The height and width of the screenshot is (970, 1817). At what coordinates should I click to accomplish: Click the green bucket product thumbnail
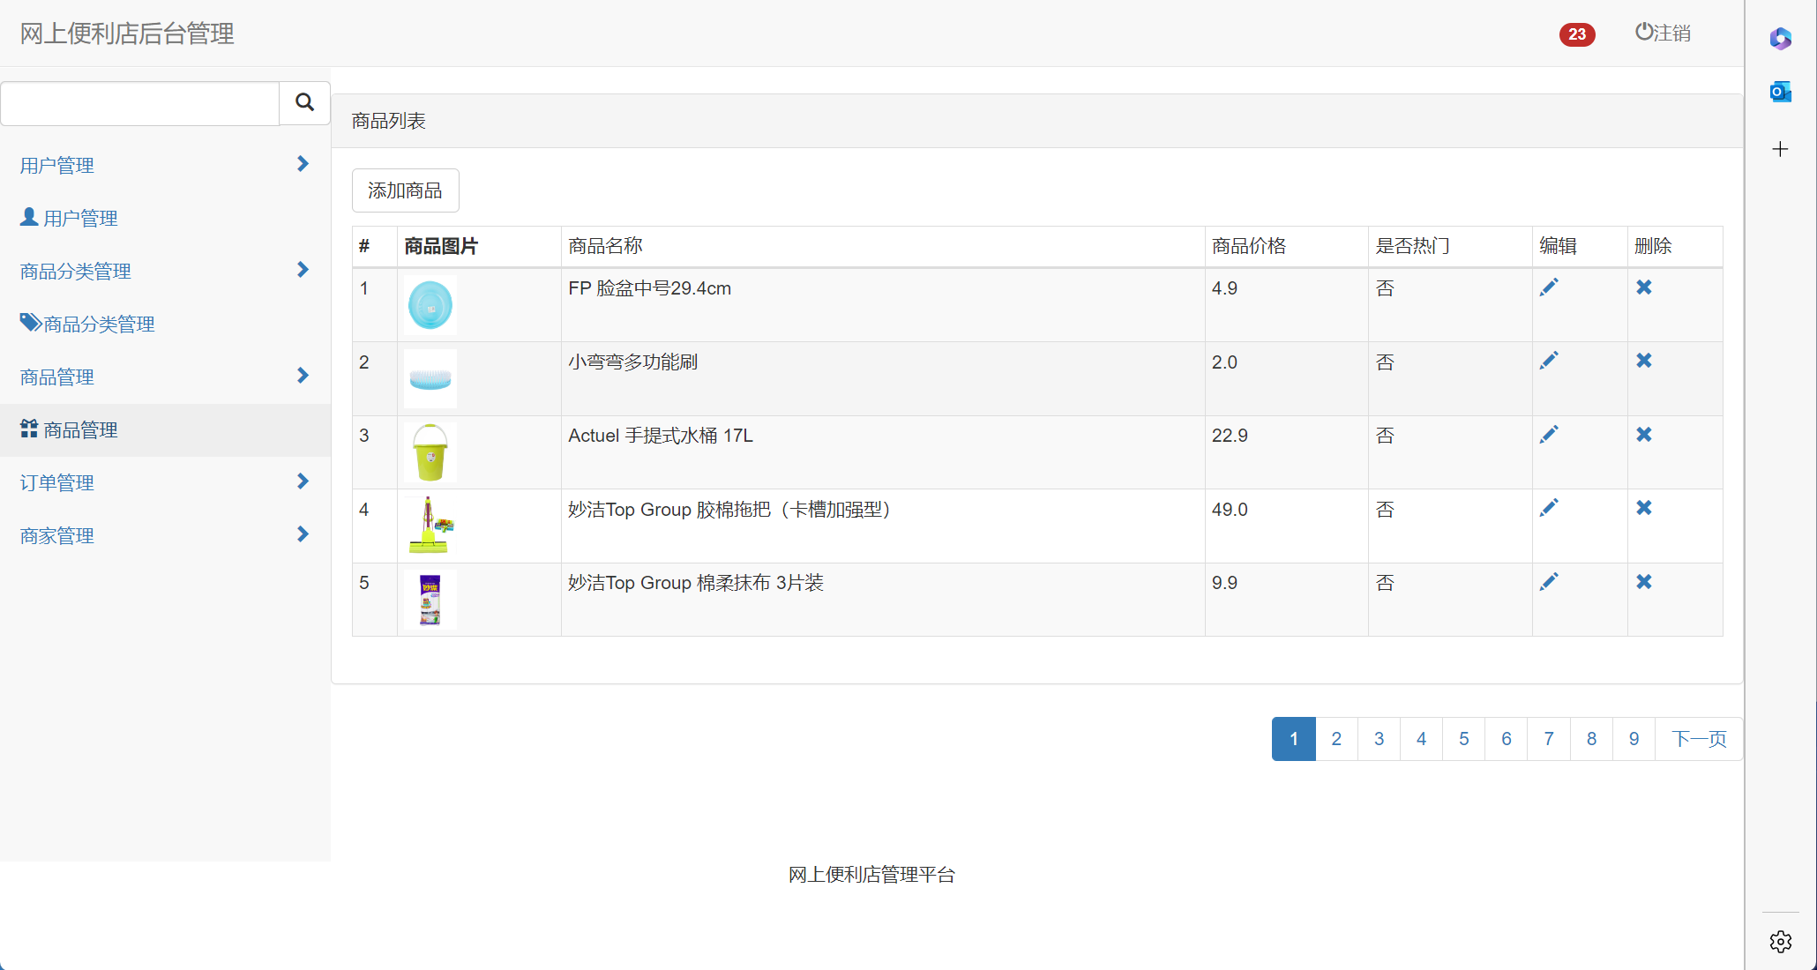430,451
